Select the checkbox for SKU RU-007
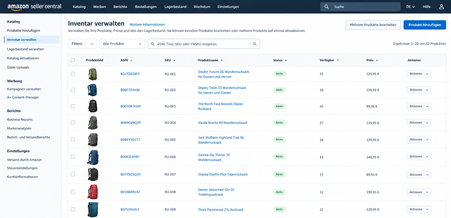This screenshot has height=218, width=451. pos(73,175)
